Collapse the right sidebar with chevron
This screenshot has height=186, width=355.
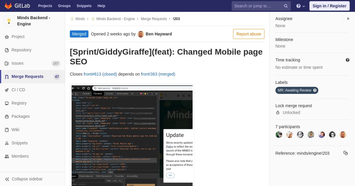click(x=348, y=19)
